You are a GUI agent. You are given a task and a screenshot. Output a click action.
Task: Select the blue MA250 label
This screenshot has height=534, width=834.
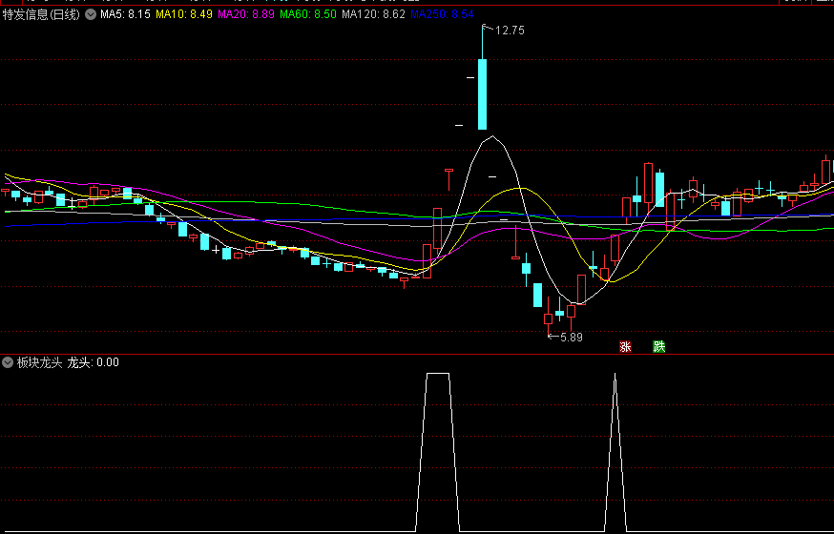[442, 15]
